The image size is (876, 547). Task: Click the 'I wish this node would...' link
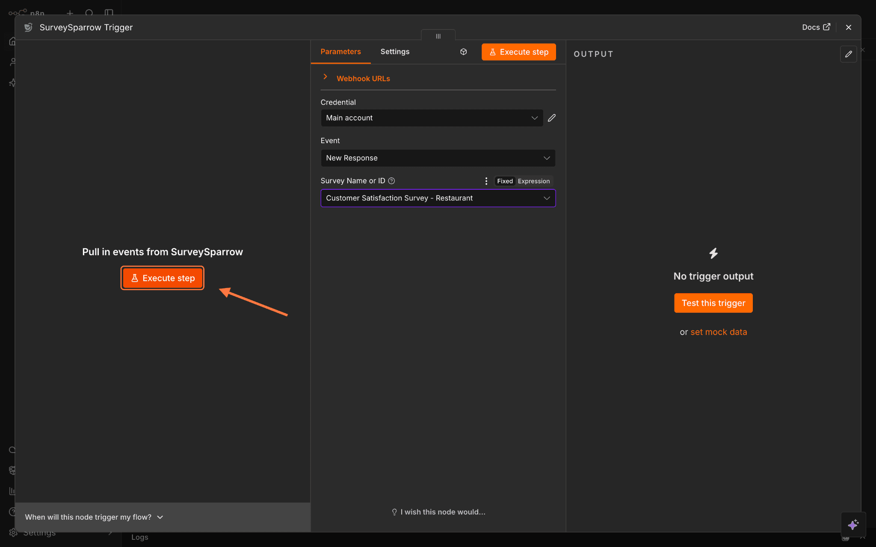coord(438,512)
